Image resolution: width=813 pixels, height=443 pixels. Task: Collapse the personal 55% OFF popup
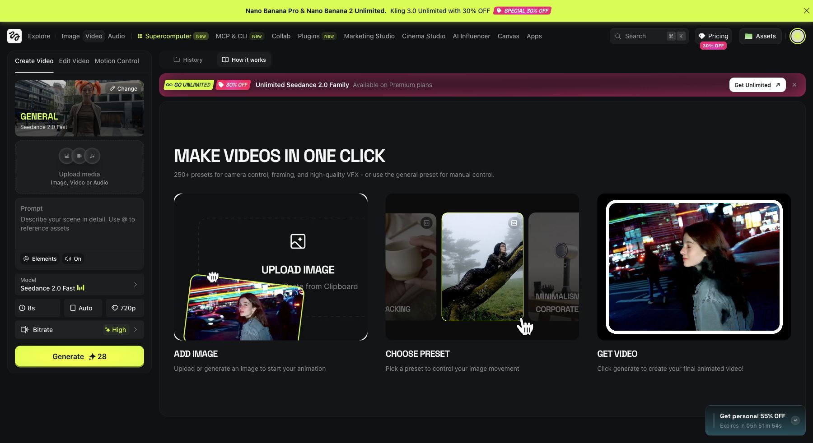pyautogui.click(x=795, y=420)
